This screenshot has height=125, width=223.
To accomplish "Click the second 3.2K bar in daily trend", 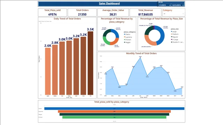I will point(83,66).
